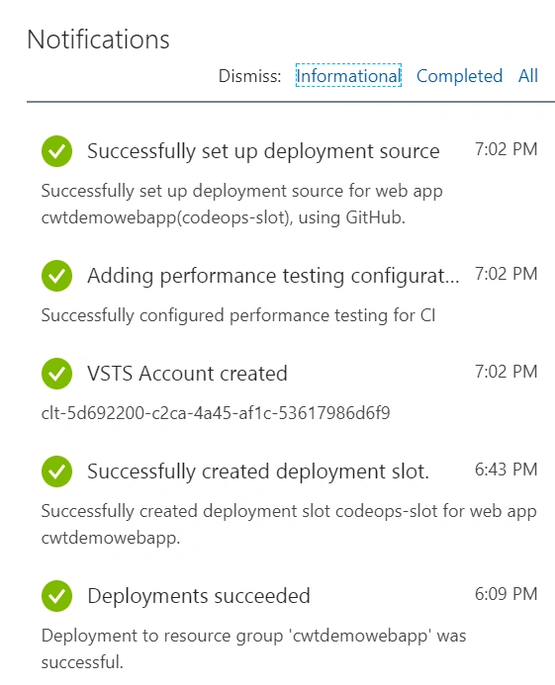Dismiss All notifications
This screenshot has height=685, width=555.
tap(528, 75)
